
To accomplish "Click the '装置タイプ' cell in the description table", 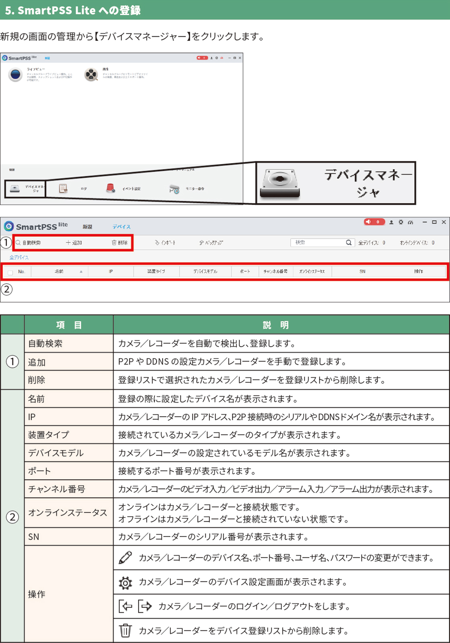I will pos(69,435).
